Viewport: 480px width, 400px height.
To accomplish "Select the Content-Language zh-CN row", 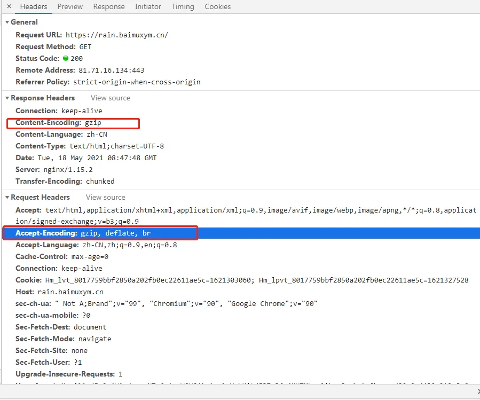I will [x=61, y=135].
